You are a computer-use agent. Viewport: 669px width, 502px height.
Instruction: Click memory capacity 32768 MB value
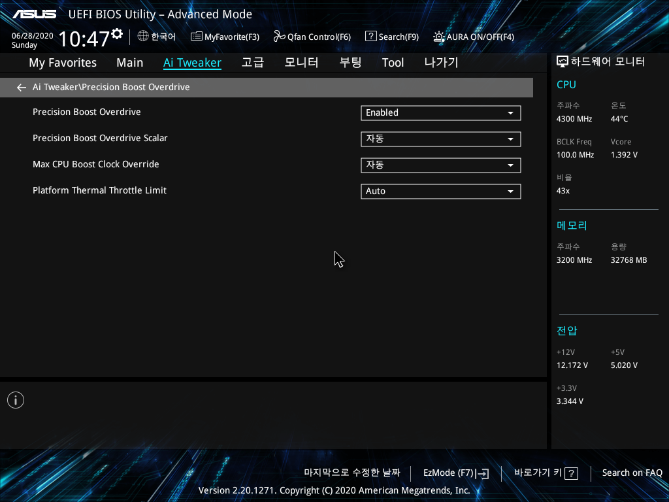(x=628, y=260)
